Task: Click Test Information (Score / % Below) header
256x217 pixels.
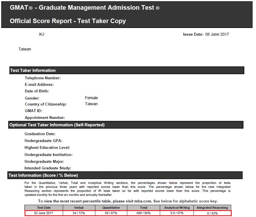Action: 125,175
